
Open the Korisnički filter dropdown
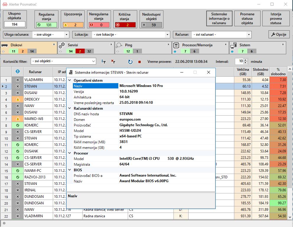coord(94,61)
